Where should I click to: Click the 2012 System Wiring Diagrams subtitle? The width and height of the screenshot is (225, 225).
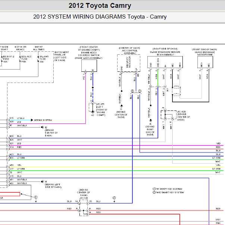[100, 17]
